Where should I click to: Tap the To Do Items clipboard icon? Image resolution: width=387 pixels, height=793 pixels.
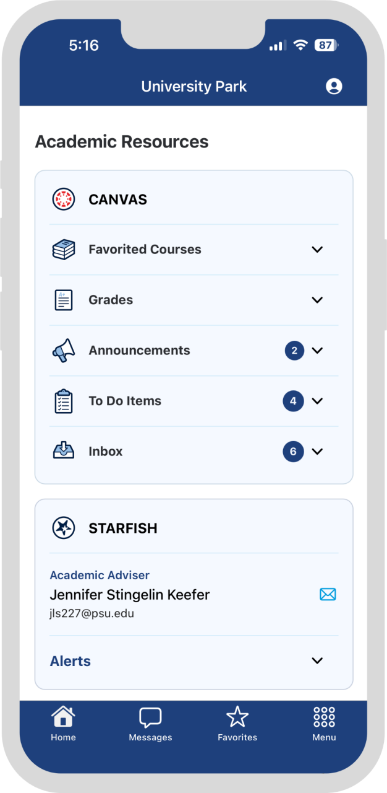(63, 401)
